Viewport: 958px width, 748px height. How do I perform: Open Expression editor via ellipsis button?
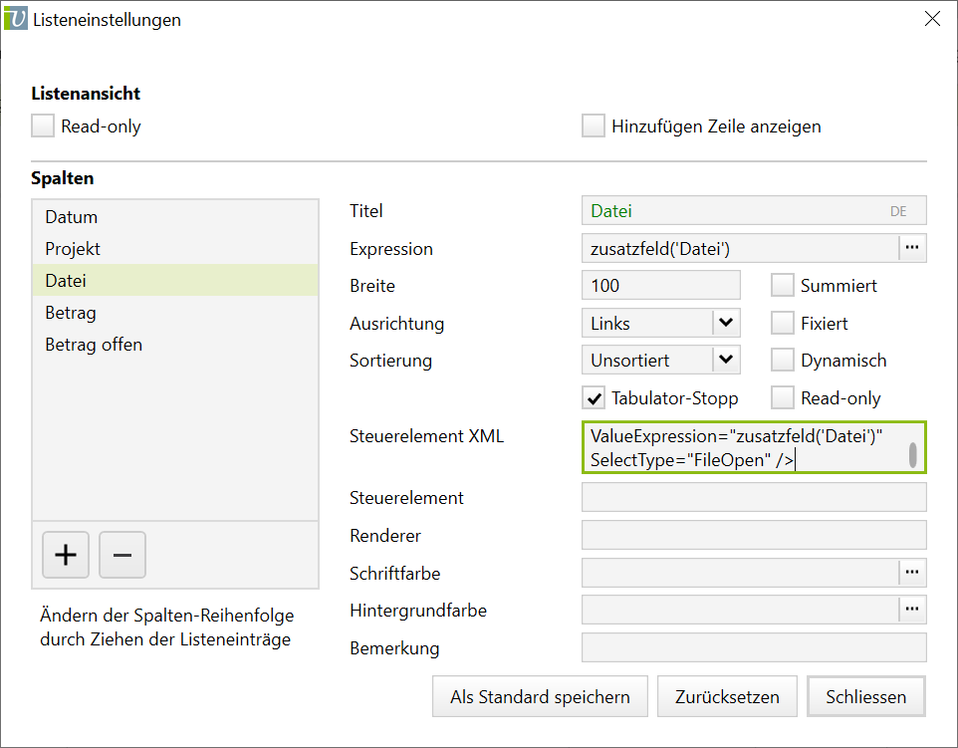tap(912, 248)
